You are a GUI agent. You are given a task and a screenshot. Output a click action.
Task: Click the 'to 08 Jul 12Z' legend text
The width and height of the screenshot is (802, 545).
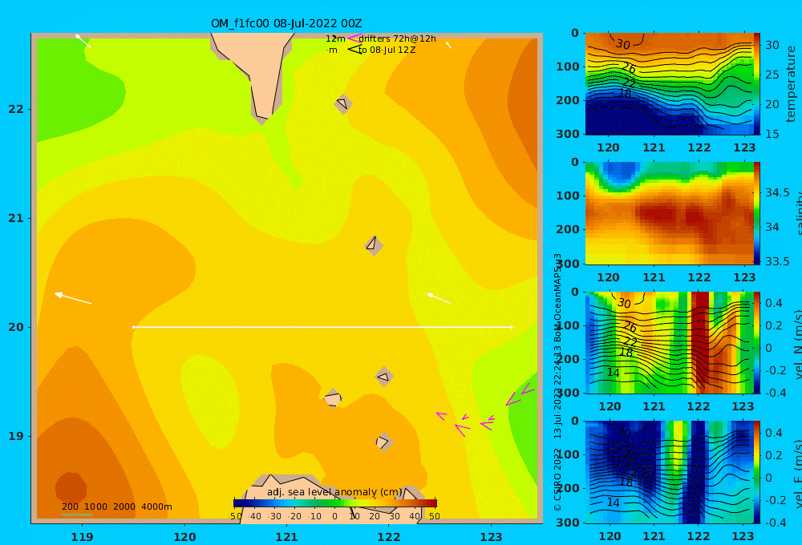pos(387,50)
